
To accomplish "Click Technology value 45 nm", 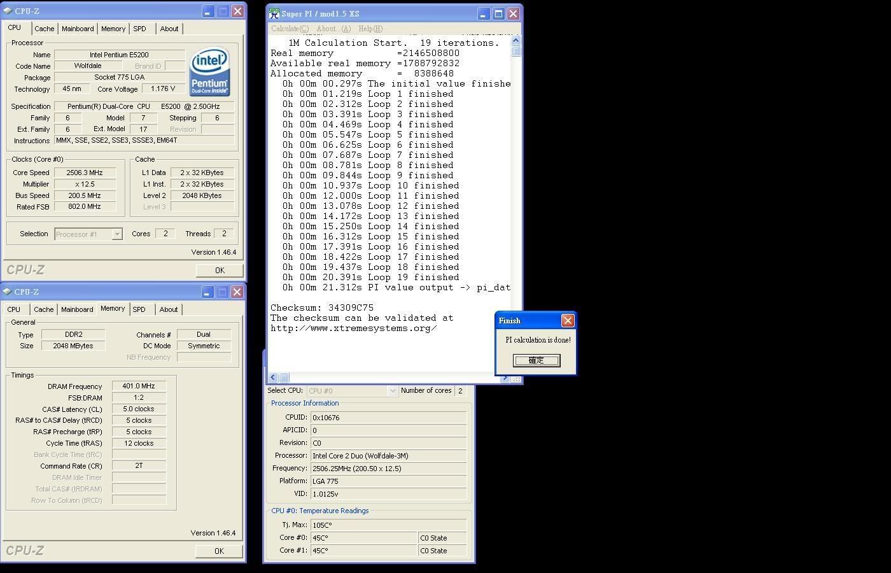I will [x=72, y=89].
